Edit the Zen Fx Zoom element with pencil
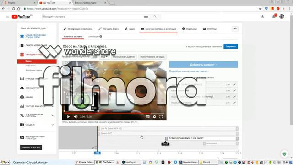Viewport: 293px width, 165px height. click(234, 84)
